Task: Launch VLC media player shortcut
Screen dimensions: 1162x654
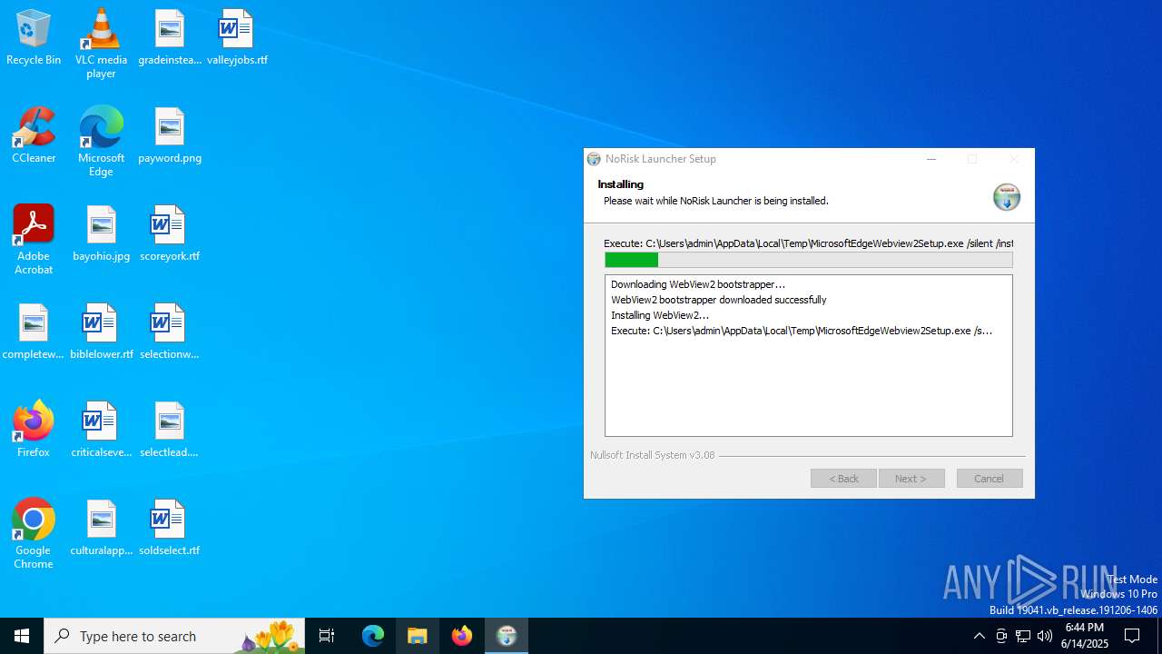Action: [101, 44]
